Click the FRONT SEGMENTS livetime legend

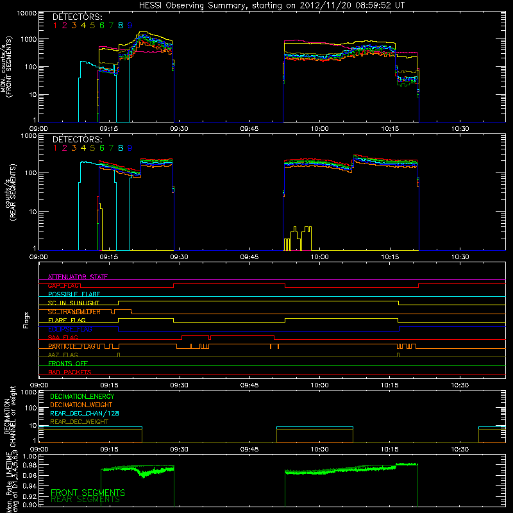point(88,492)
